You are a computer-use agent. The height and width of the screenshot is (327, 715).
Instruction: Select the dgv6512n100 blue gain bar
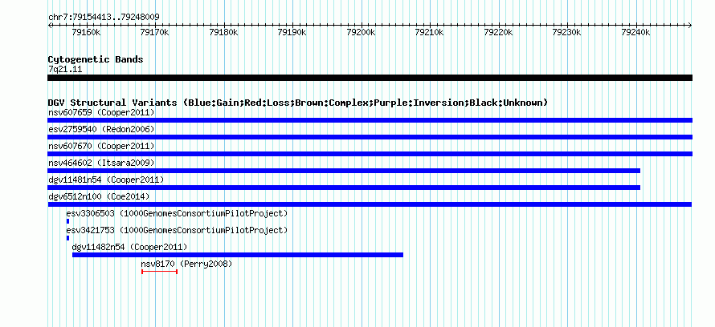click(370, 204)
